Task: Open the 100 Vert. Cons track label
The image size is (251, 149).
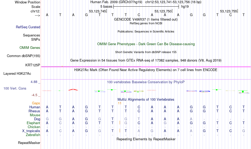Action: (x=15, y=88)
